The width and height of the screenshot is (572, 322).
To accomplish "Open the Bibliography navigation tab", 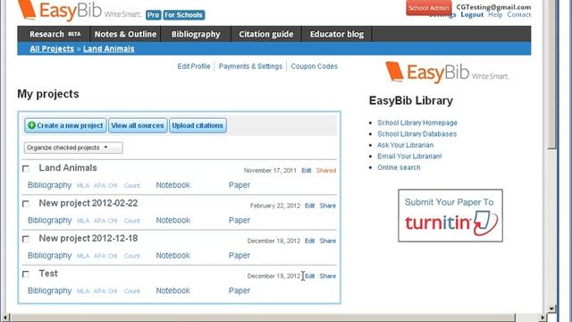I will click(x=196, y=34).
